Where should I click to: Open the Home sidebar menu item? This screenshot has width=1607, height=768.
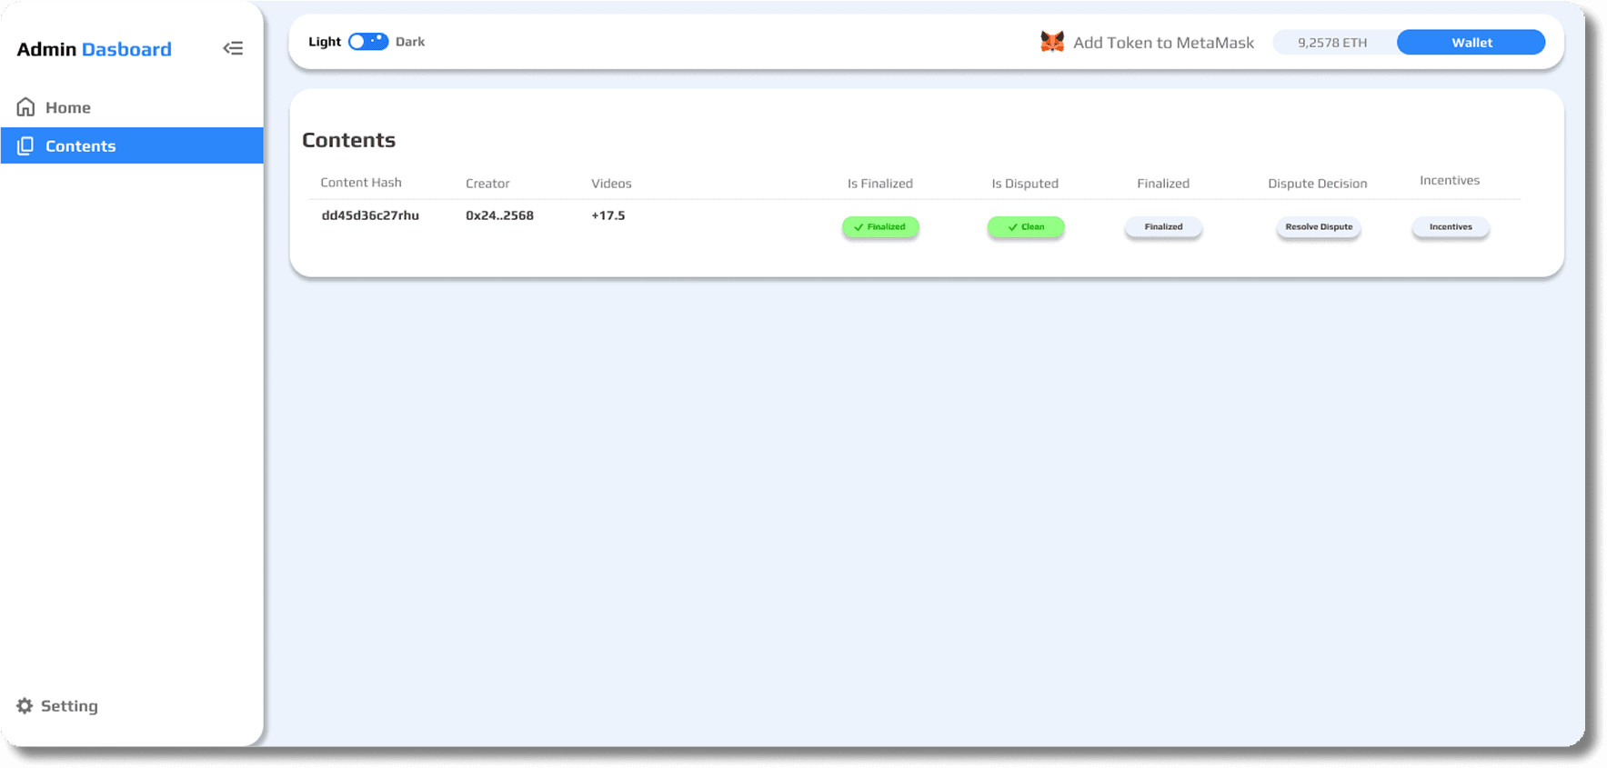(x=68, y=107)
